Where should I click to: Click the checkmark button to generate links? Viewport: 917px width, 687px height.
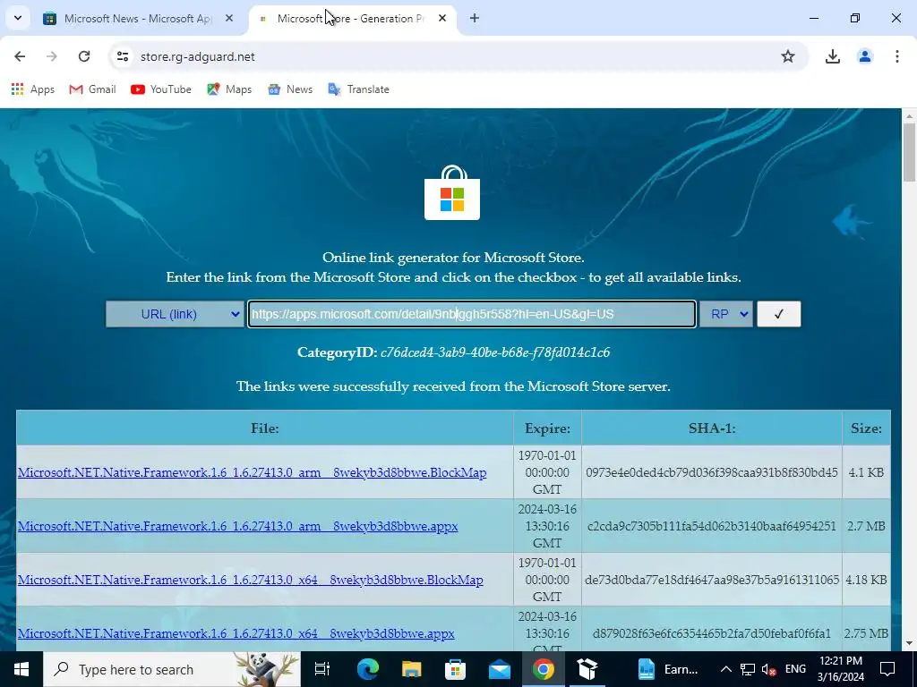778,314
